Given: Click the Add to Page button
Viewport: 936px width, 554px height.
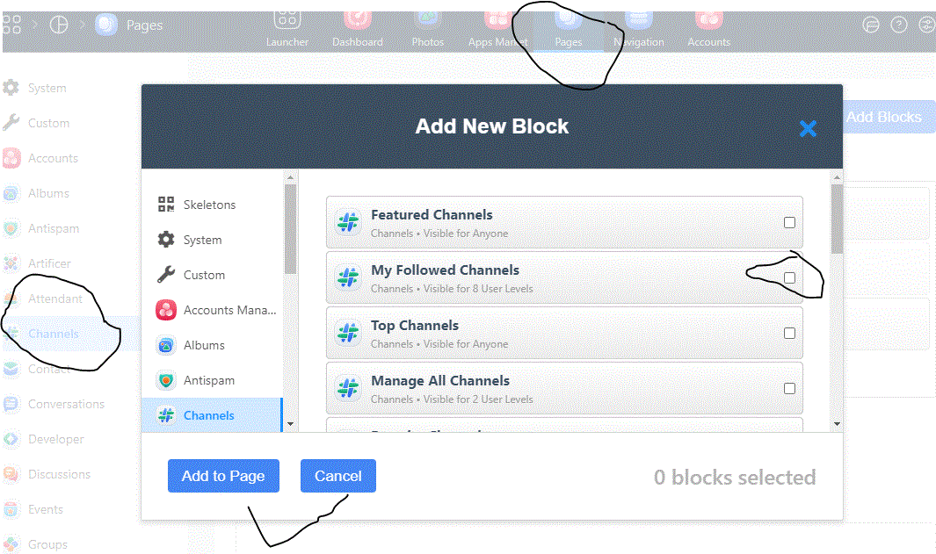Looking at the screenshot, I should [223, 476].
